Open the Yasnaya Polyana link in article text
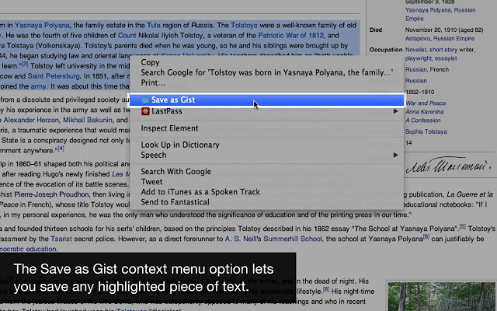The image size is (497, 311). 42,26
